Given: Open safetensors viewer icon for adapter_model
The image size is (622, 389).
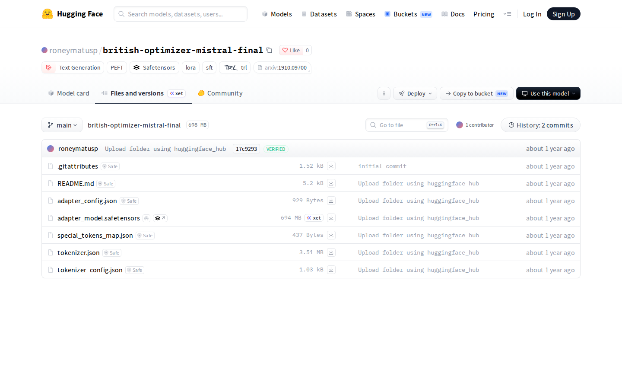Looking at the screenshot, I should (160, 218).
